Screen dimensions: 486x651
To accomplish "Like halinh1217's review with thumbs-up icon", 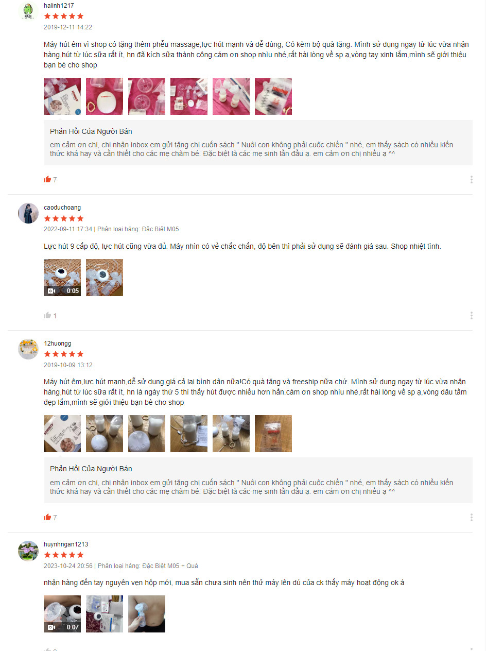I will click(47, 179).
